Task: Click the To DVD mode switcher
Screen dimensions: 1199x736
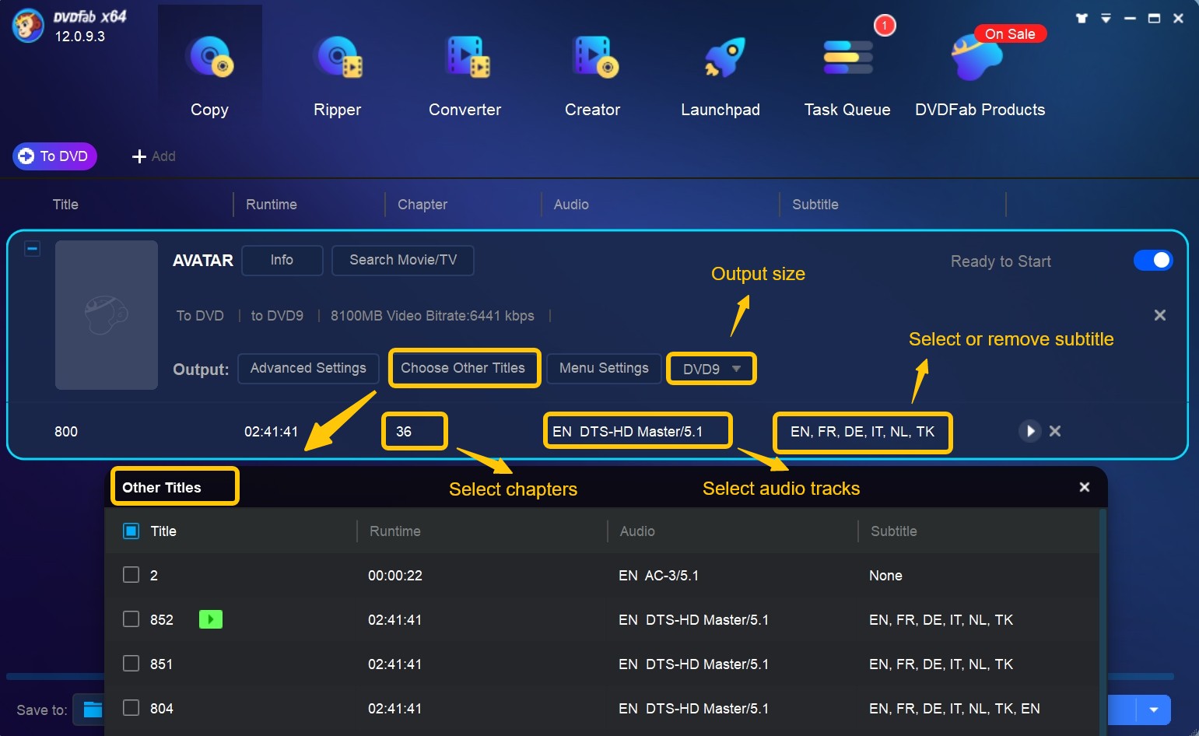Action: click(x=54, y=156)
